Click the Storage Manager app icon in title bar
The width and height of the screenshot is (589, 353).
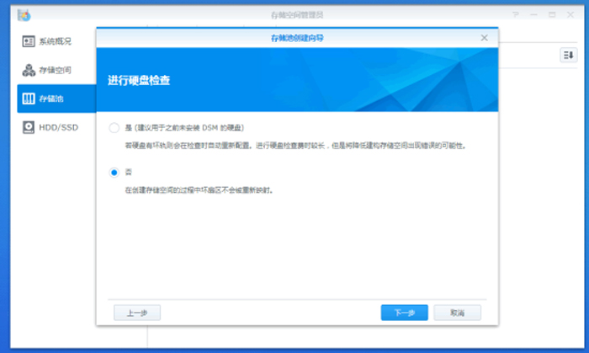(24, 15)
